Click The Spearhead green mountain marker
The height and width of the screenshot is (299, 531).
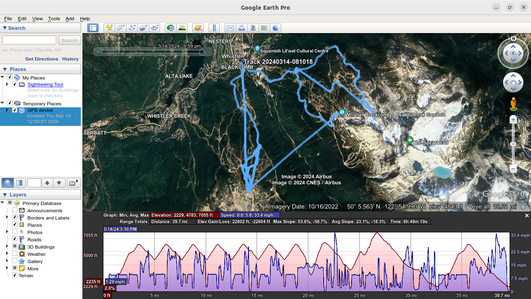410,140
